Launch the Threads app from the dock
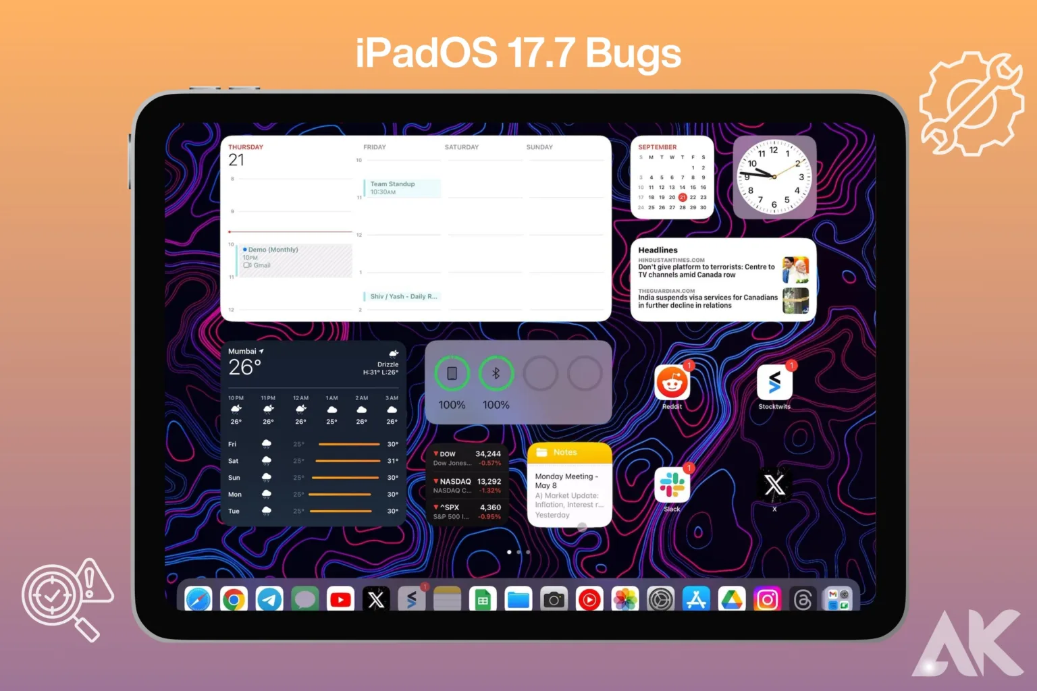 tap(803, 599)
